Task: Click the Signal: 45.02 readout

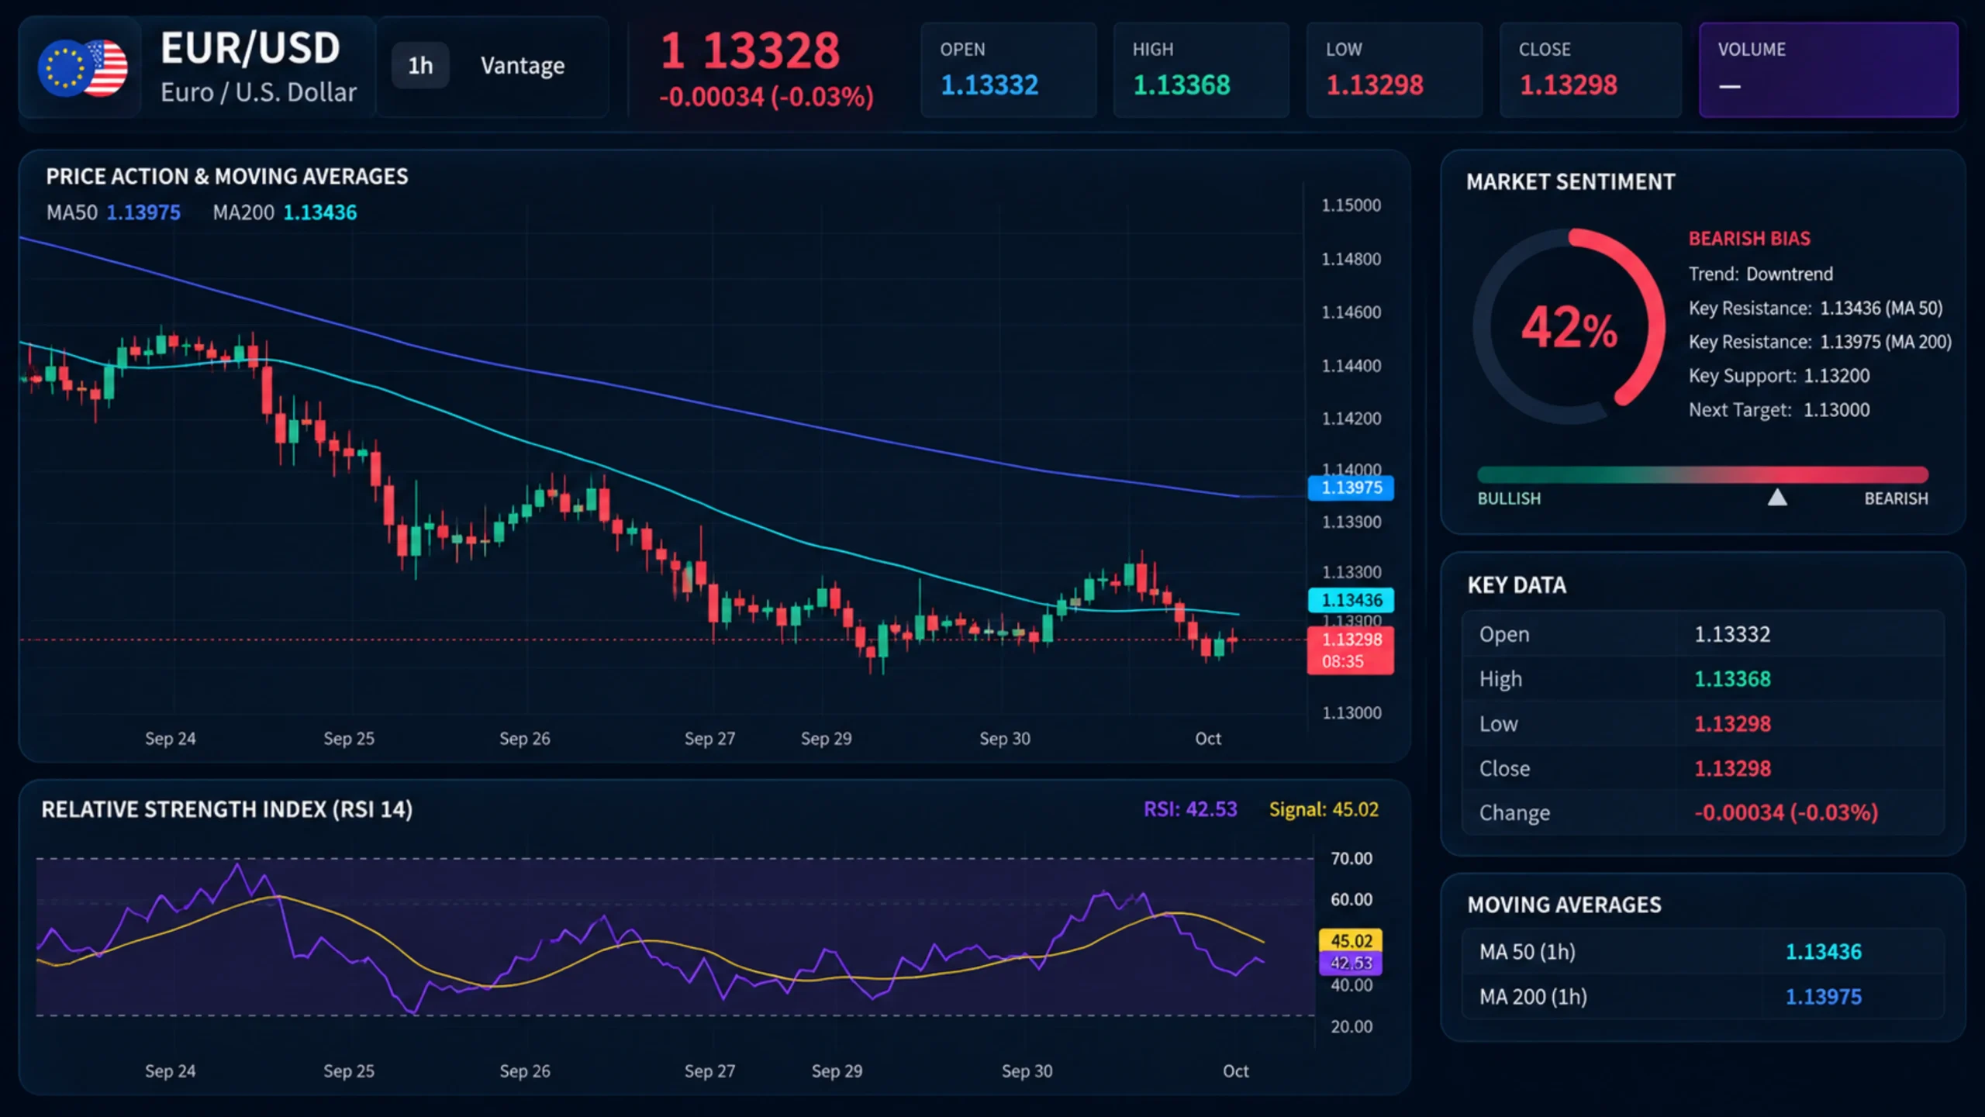Action: (x=1324, y=809)
